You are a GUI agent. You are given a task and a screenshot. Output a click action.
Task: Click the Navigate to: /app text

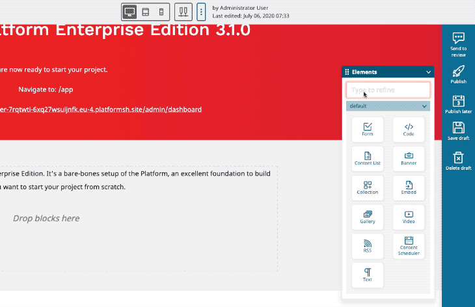pyautogui.click(x=46, y=89)
